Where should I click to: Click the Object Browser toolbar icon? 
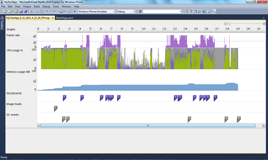(195, 11)
